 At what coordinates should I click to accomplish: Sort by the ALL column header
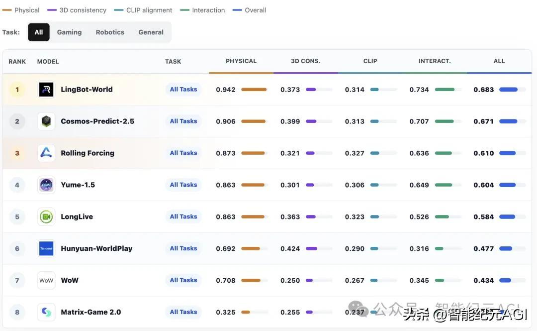[499, 61]
